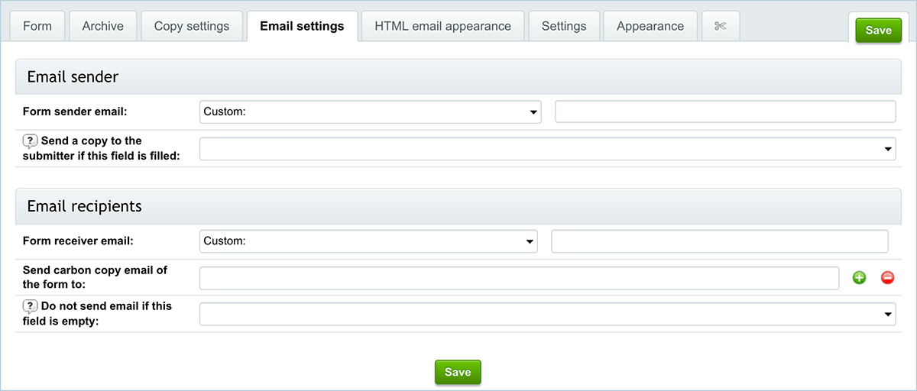Focus the custom sender email input field
Viewport: 917px width, 391px height.
[725, 111]
